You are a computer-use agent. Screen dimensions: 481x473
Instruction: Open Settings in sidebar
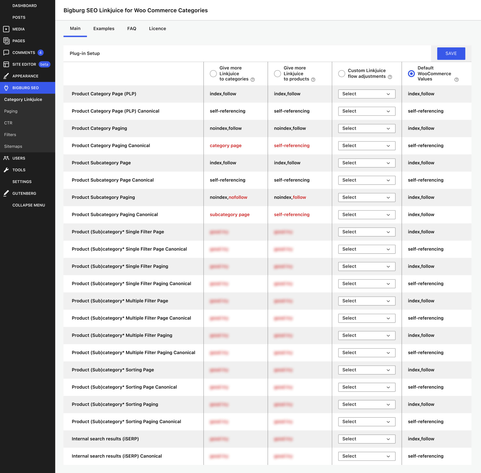click(22, 182)
